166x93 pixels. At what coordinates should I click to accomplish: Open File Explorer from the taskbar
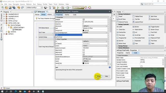coord(20,91)
